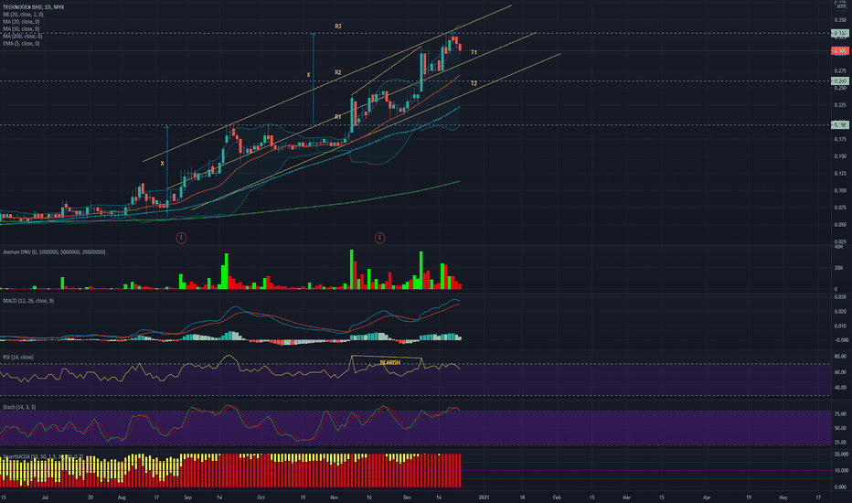
Task: Select the T1 target label
Action: (474, 53)
